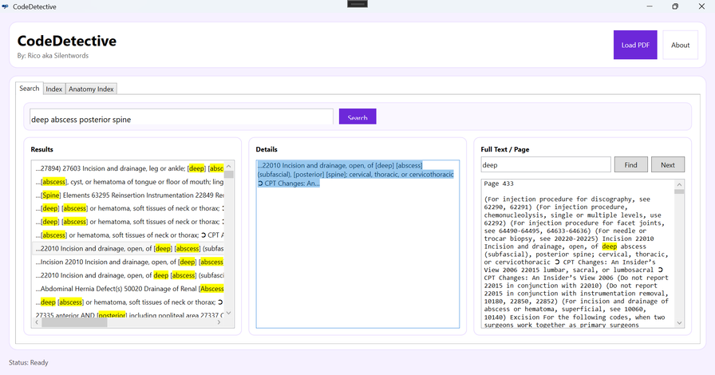This screenshot has width=715, height=375.
Task: Jump to Next match in Full Text
Action: coord(667,165)
